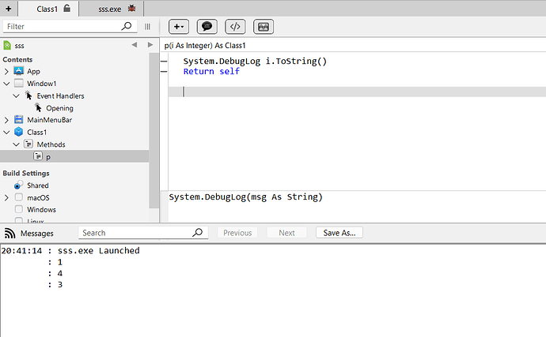Click the navigator forward arrow
This screenshot has height=337, width=546.
point(150,45)
